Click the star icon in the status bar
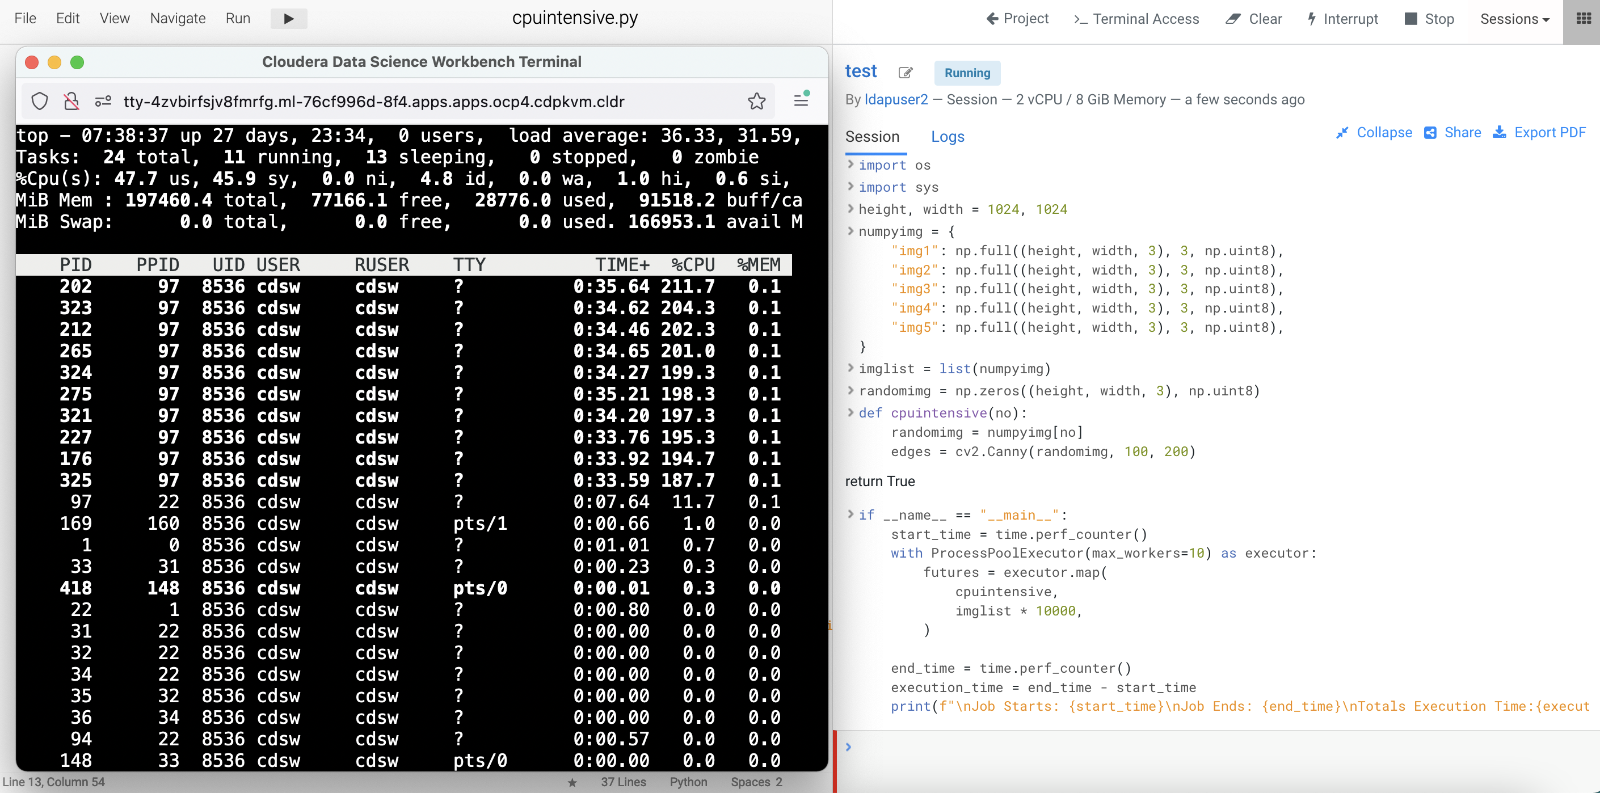Image resolution: width=1600 pixels, height=793 pixels. [572, 782]
